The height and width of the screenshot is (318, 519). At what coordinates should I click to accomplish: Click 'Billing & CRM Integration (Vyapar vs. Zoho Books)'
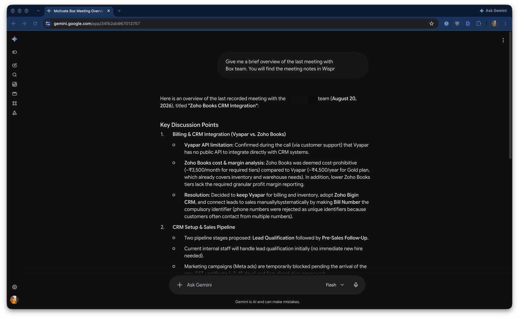[229, 134]
